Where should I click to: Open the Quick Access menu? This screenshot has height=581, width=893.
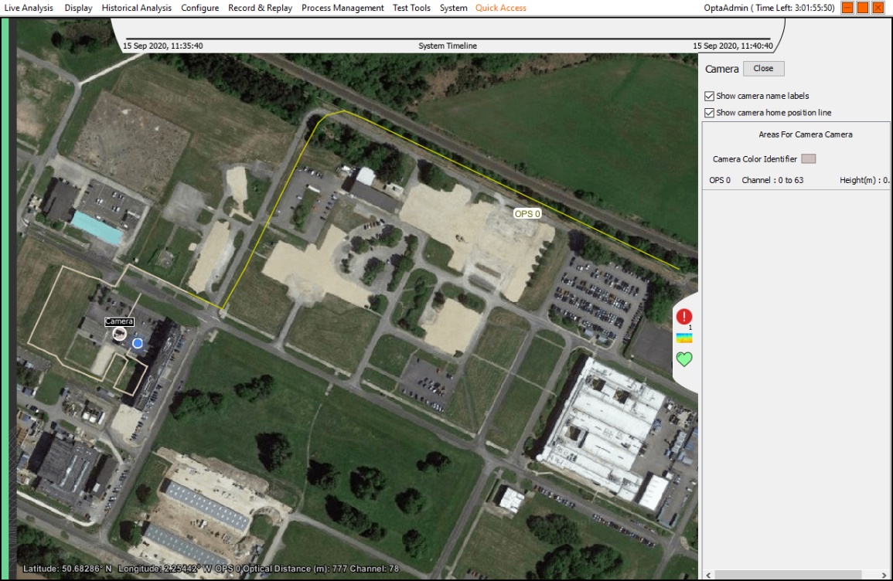500,8
